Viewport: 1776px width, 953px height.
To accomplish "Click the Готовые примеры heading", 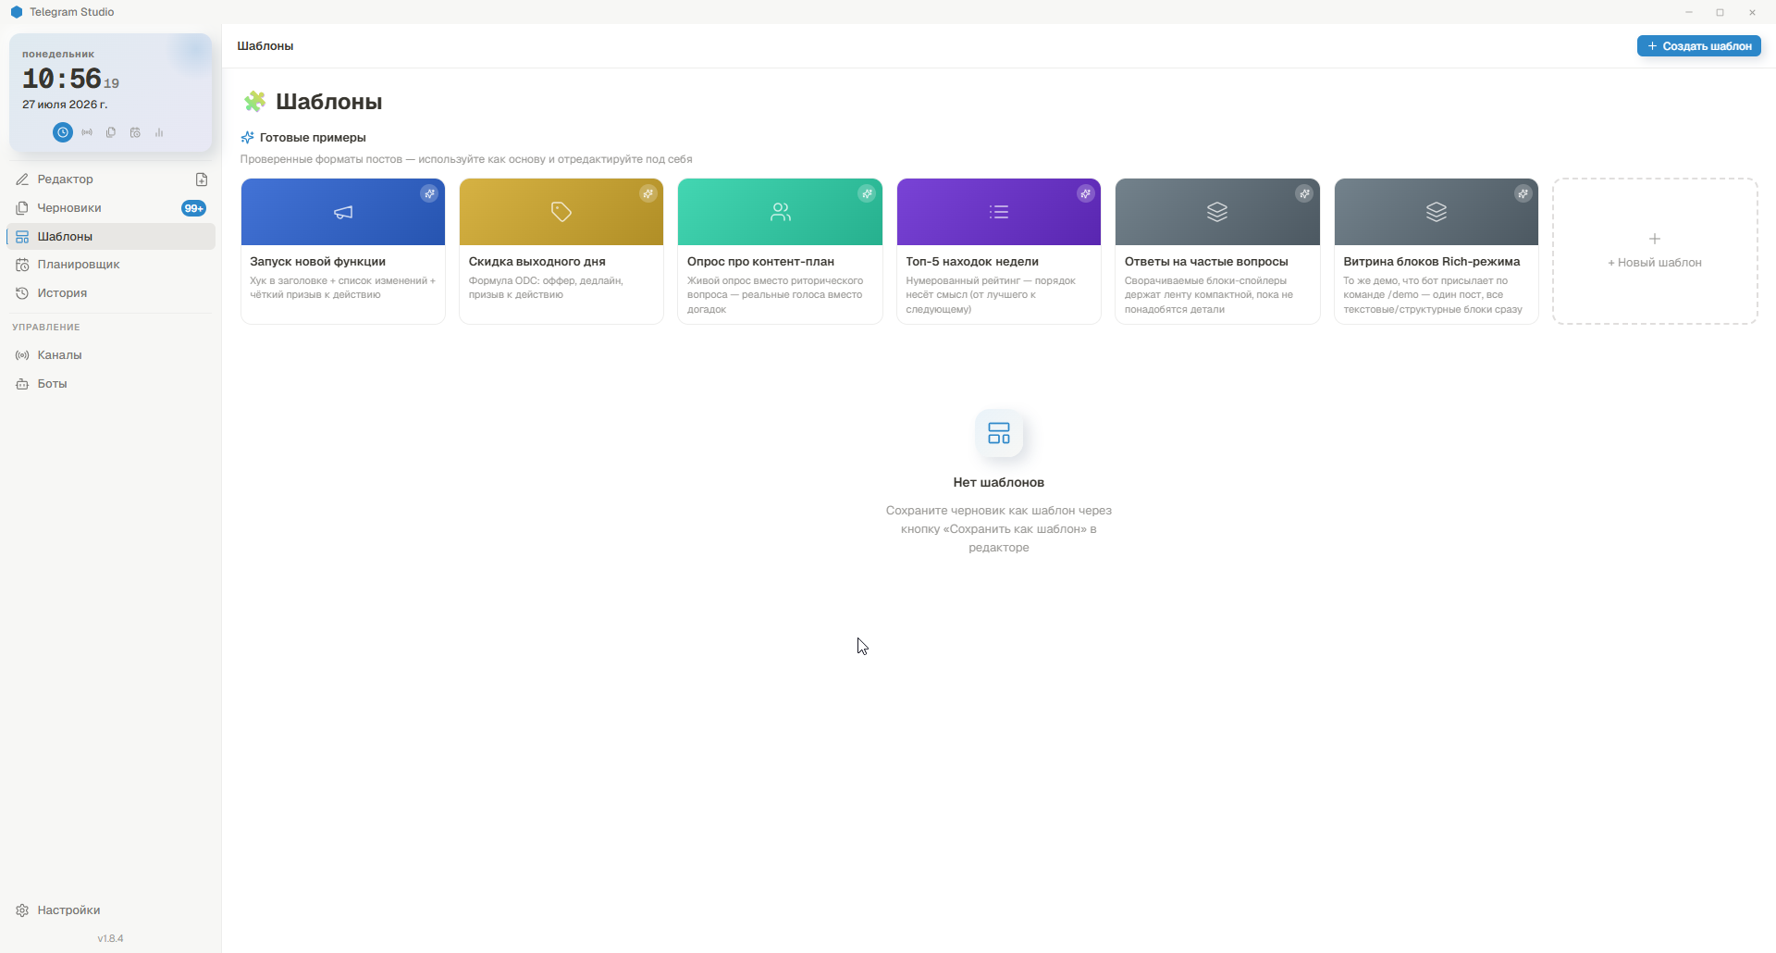I will (x=313, y=138).
